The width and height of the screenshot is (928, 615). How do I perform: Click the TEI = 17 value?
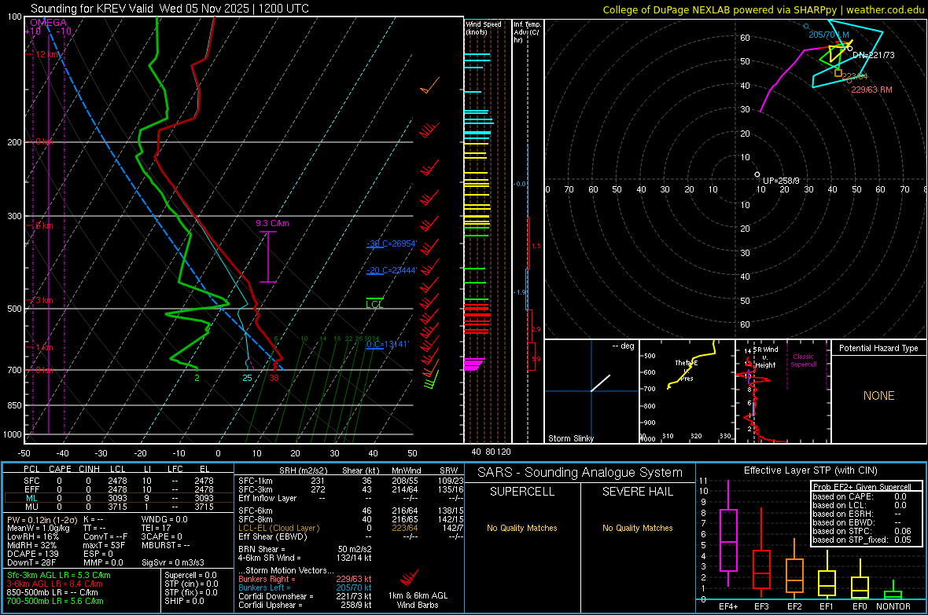coord(156,528)
